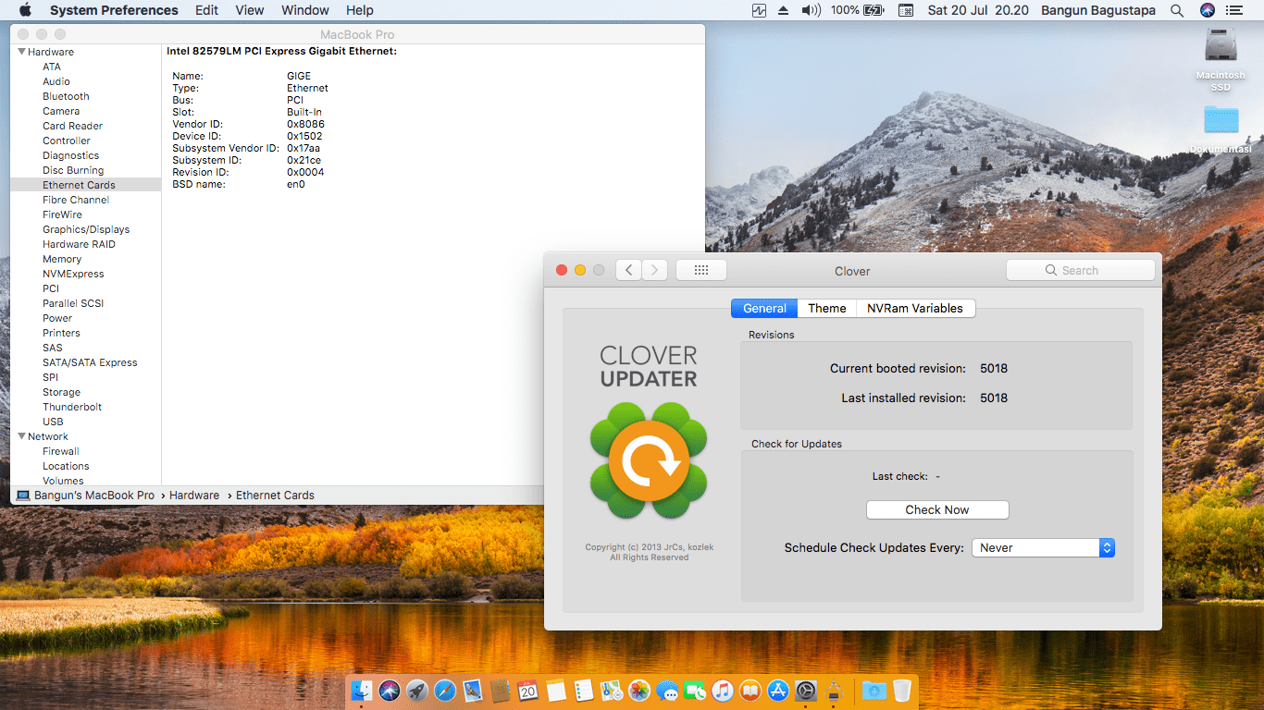Image resolution: width=1264 pixels, height=710 pixels.
Task: Switch to the Theme tab
Action: 827,308
